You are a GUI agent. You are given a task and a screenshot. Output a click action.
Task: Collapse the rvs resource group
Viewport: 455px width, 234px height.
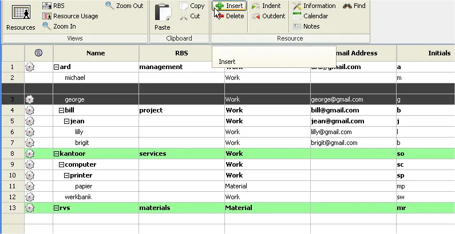pyautogui.click(x=56, y=208)
